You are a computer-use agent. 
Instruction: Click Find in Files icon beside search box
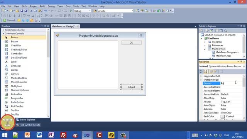[x=95, y=11]
